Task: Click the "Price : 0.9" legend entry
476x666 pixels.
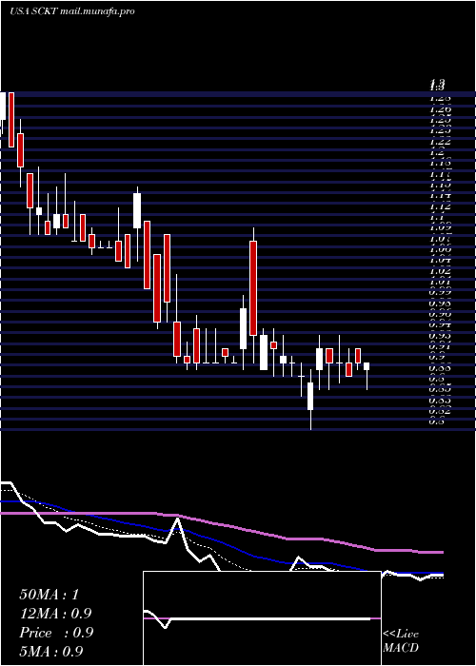Action: coord(56,633)
